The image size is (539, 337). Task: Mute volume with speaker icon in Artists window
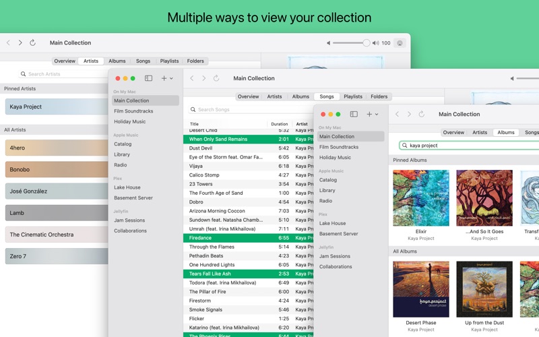[x=328, y=43]
